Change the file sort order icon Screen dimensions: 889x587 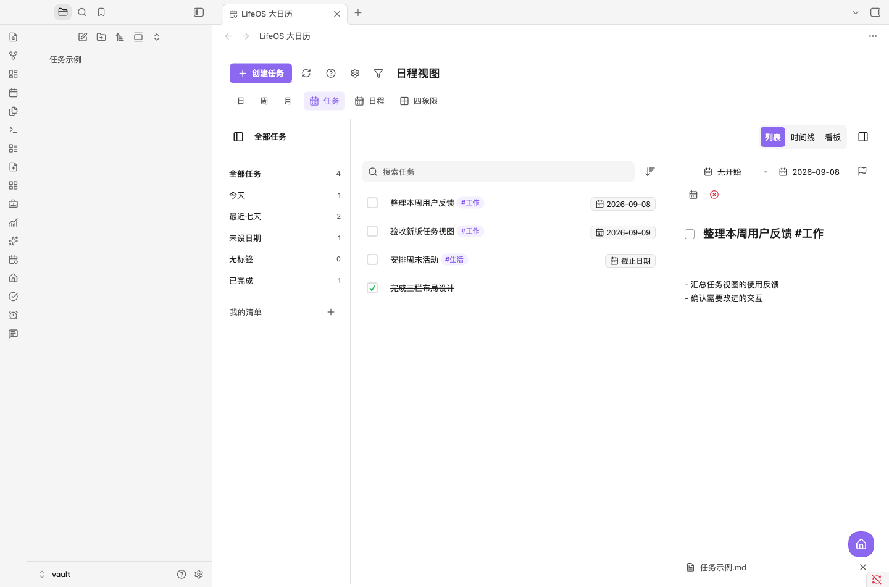[x=120, y=37]
